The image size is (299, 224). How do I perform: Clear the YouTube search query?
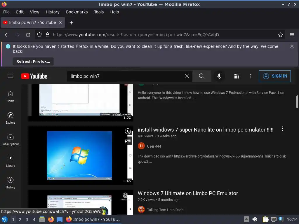point(187,76)
